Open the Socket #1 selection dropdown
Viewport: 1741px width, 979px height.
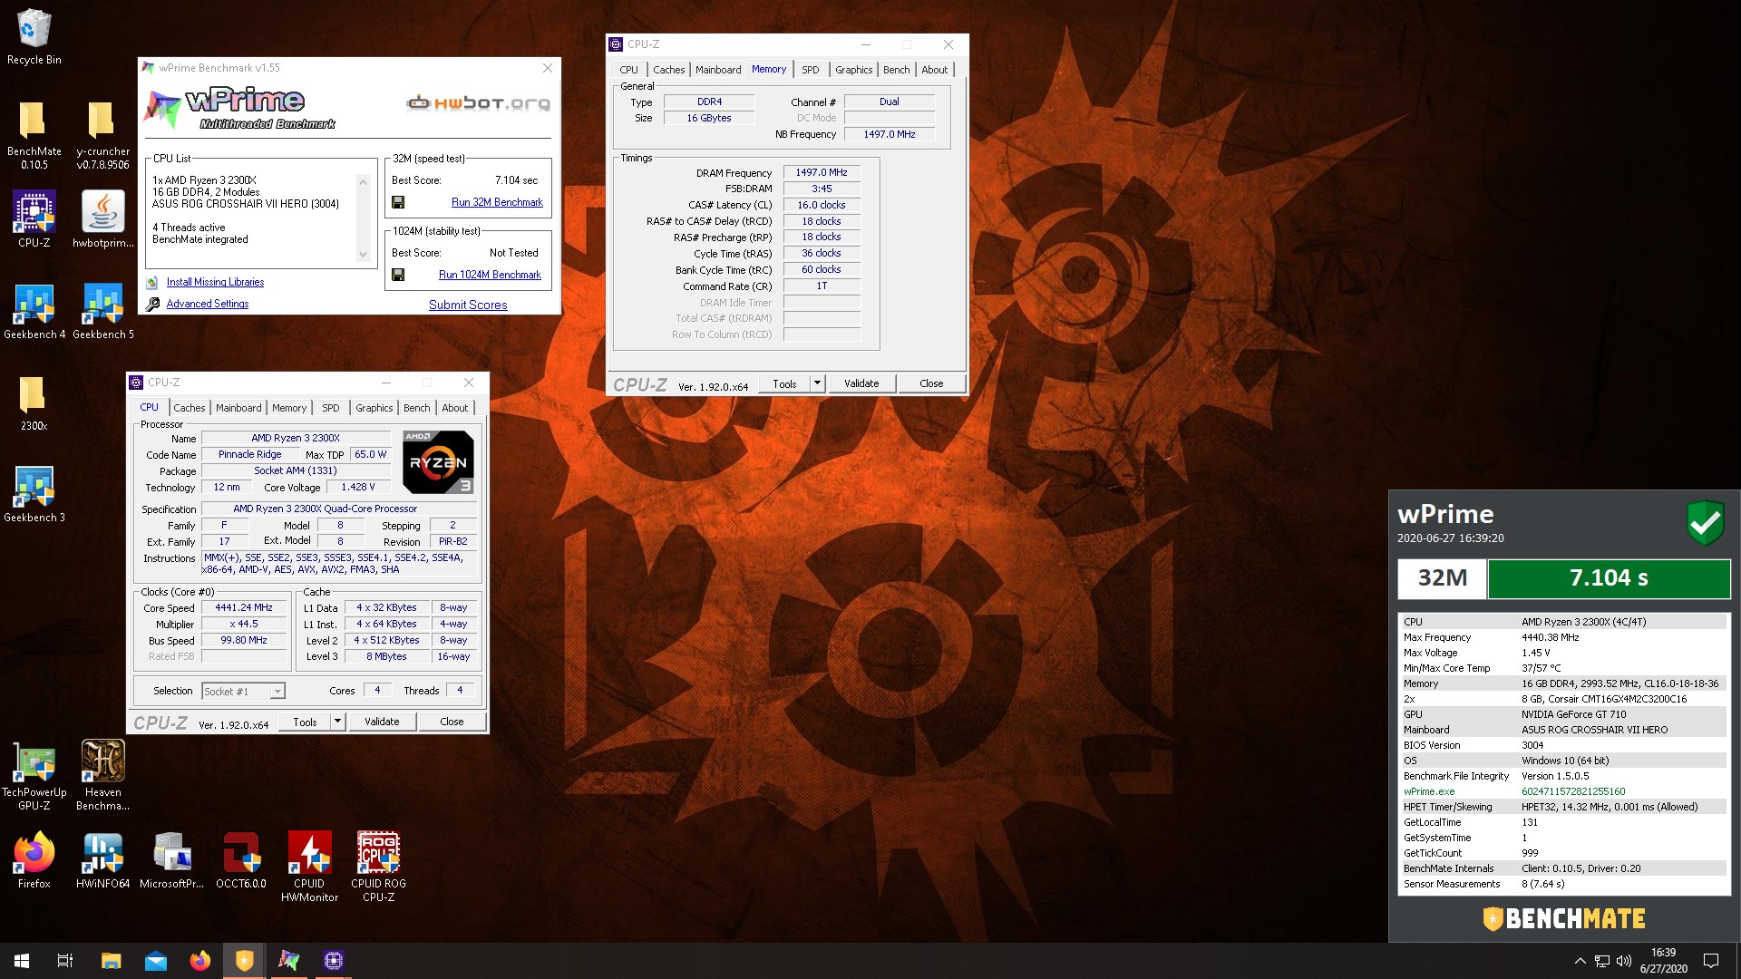[243, 692]
